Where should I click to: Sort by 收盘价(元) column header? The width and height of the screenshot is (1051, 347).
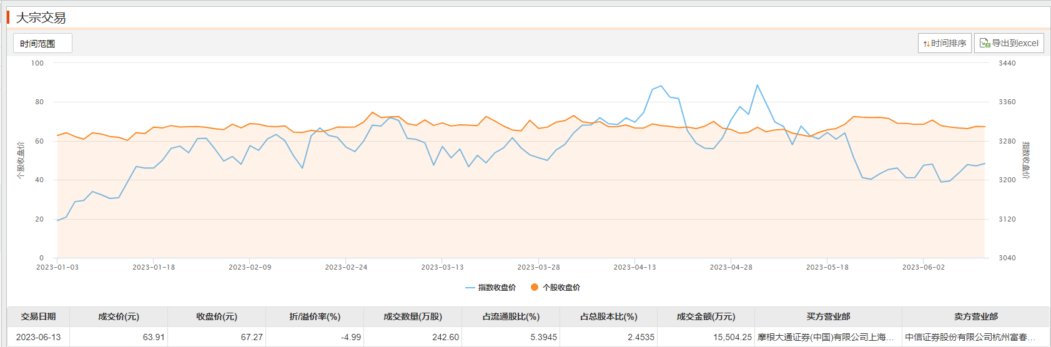tap(217, 316)
